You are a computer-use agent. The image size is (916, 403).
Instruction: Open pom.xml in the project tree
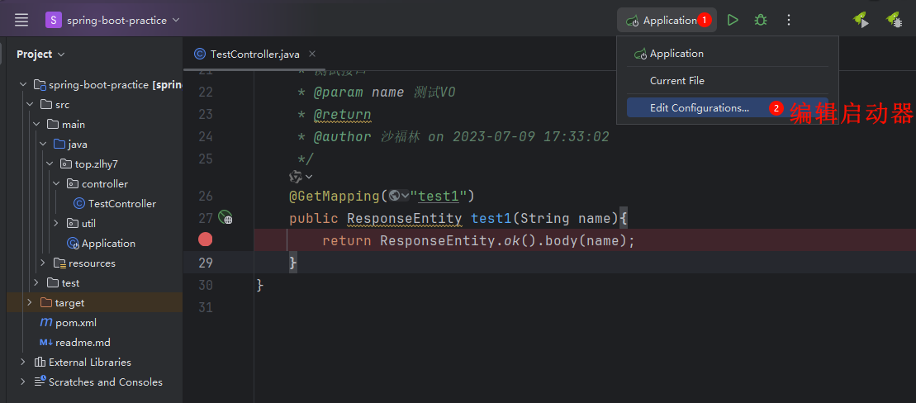[x=75, y=323]
